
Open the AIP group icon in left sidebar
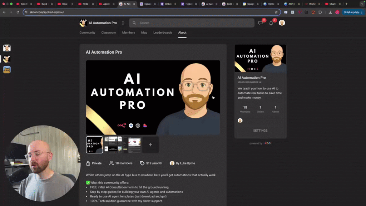click(7, 59)
